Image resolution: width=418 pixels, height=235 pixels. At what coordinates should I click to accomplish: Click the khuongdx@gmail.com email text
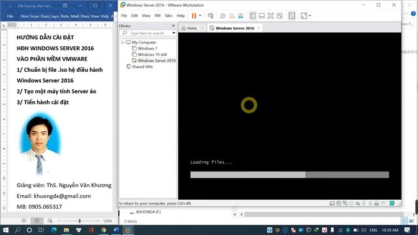(x=62, y=196)
